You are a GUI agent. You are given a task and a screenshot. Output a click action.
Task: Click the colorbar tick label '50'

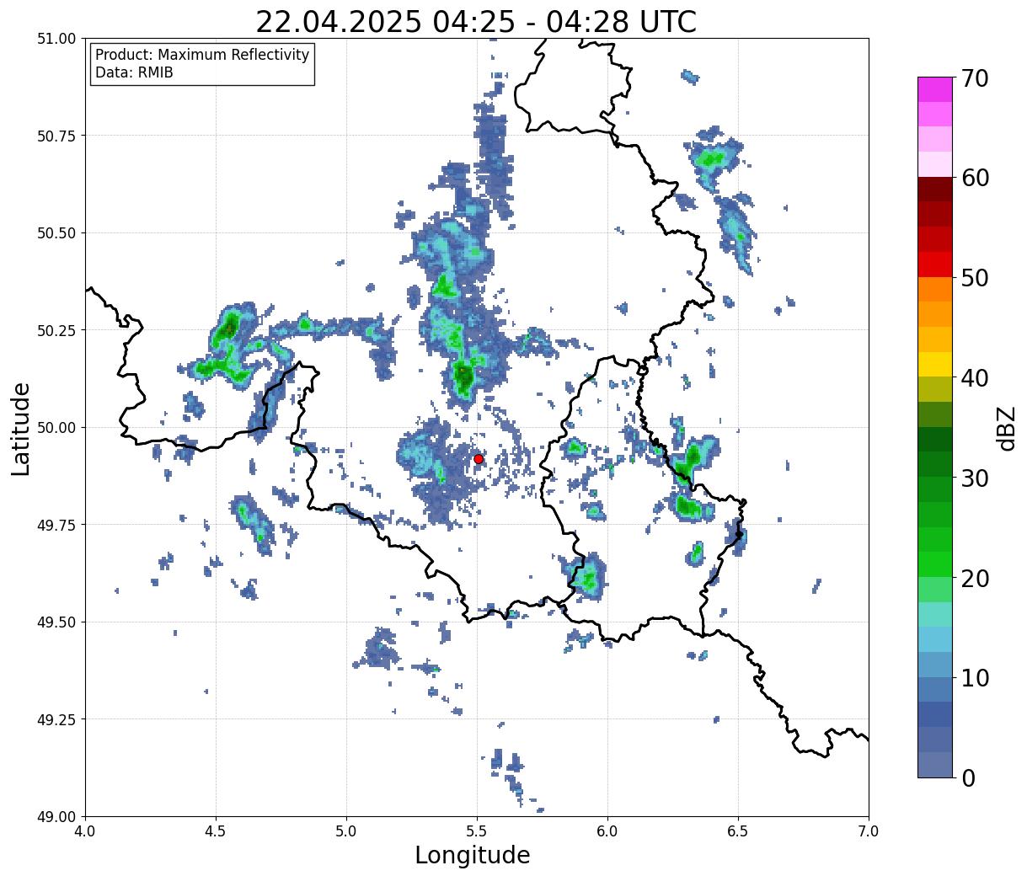click(975, 278)
